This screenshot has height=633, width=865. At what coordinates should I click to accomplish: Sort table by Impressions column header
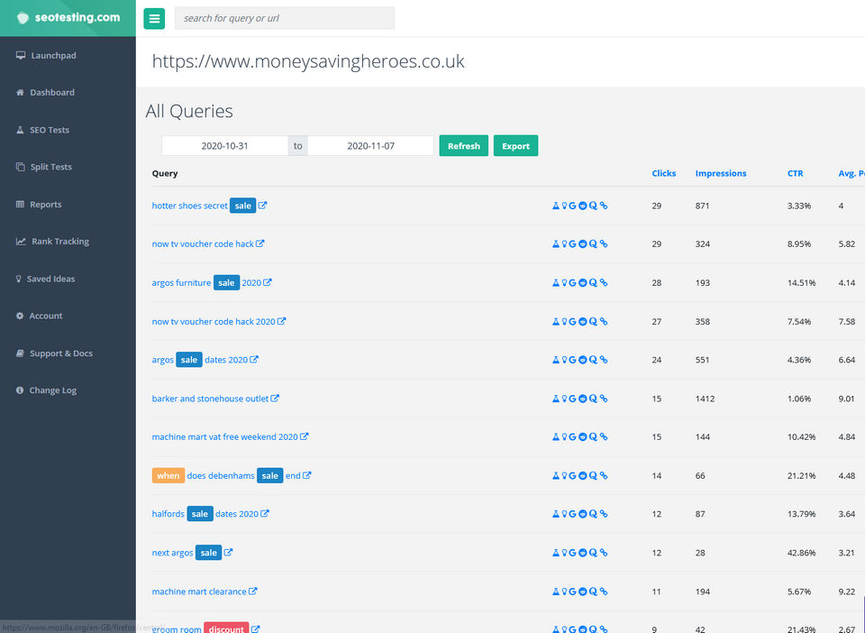pos(721,173)
